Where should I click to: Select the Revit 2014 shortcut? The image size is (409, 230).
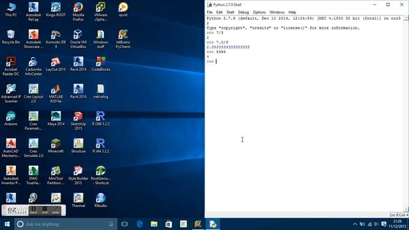click(x=78, y=65)
